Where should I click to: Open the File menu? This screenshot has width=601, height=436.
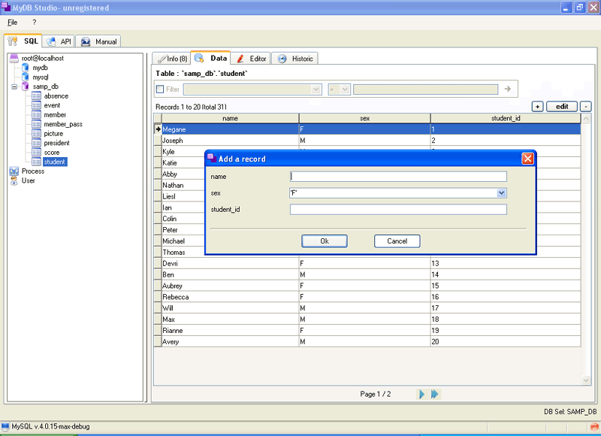tap(12, 23)
